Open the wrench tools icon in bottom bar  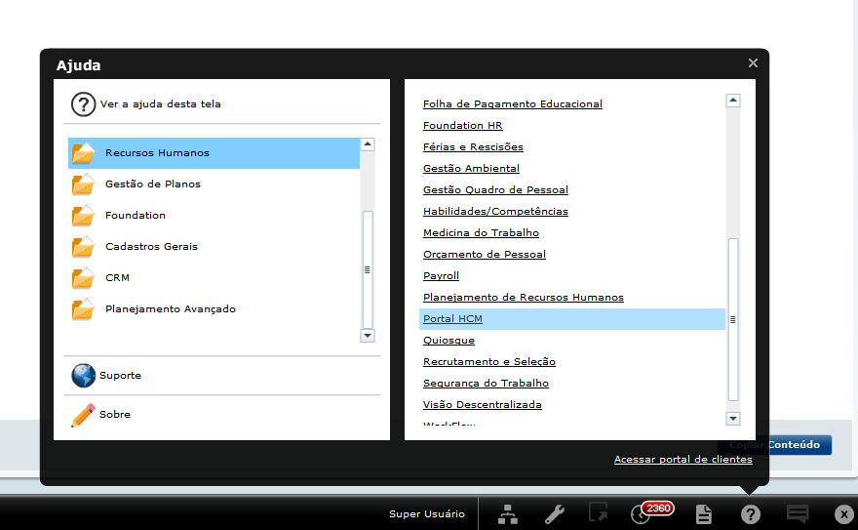pos(555,514)
